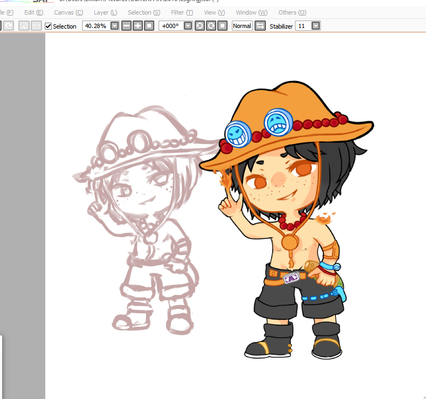Click the redo arrow icon
The height and width of the screenshot is (399, 426).
(9, 26)
